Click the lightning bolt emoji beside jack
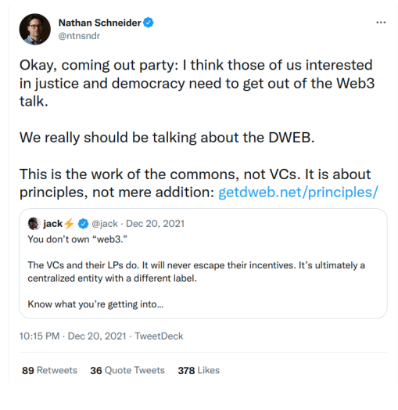Screen dimensions: 398x410 [70, 224]
